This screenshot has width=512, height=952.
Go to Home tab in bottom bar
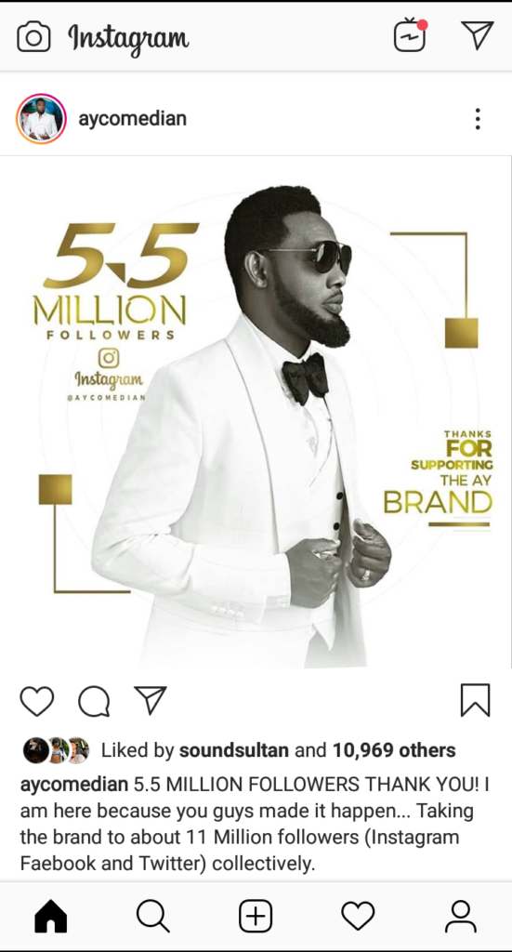pos(51,916)
